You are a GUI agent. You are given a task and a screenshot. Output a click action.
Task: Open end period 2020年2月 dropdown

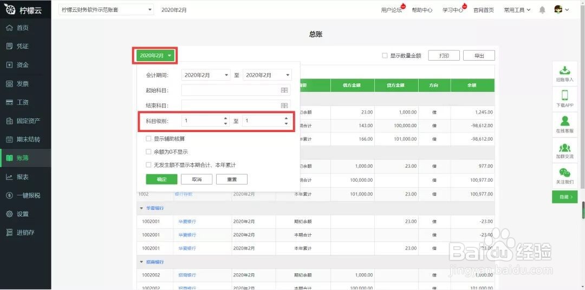pyautogui.click(x=267, y=75)
